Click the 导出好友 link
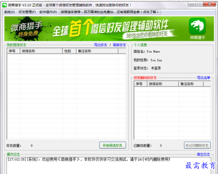This screenshot has width=218, height=174. pos(100,45)
